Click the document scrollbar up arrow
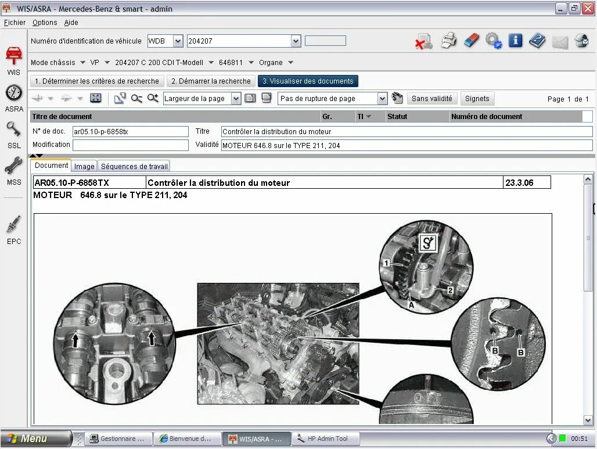Image resolution: width=597 pixels, height=449 pixels. 588,179
